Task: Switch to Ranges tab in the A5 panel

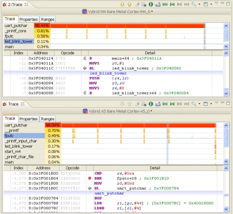Action: [x=48, y=119]
